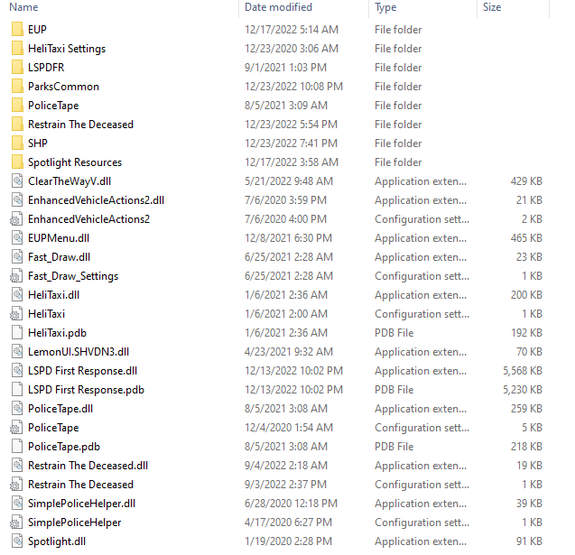The height and width of the screenshot is (555, 575).
Task: Select the LSPD First Response.dll icon
Action: coord(17,371)
